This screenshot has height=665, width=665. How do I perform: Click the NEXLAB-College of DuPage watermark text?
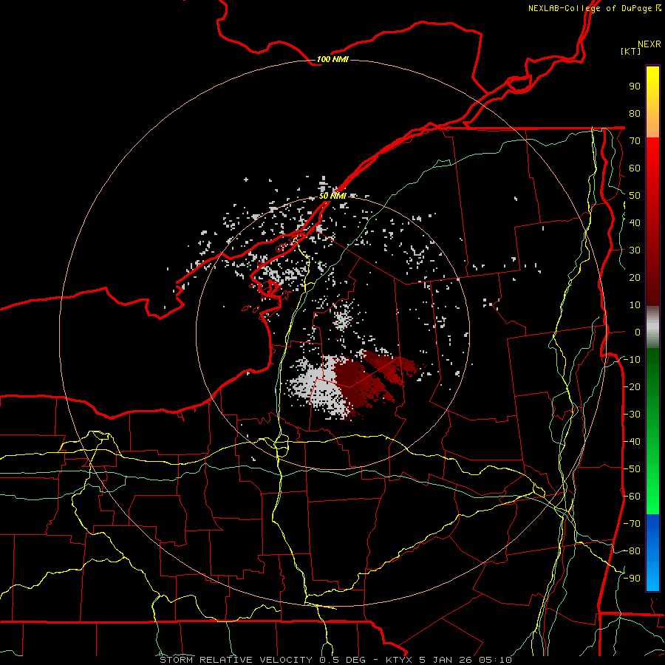coord(594,8)
